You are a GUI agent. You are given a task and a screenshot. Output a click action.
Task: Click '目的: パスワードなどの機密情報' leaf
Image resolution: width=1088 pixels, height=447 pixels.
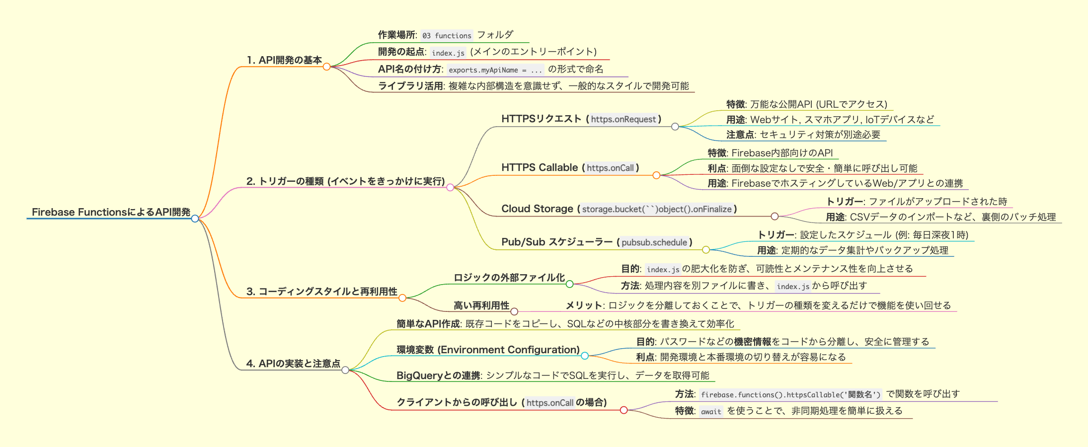[783, 342]
